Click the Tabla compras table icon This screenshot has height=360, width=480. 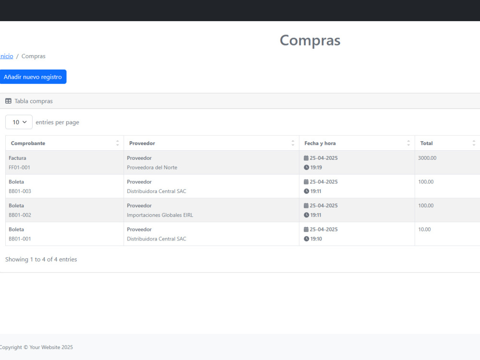[x=8, y=101]
